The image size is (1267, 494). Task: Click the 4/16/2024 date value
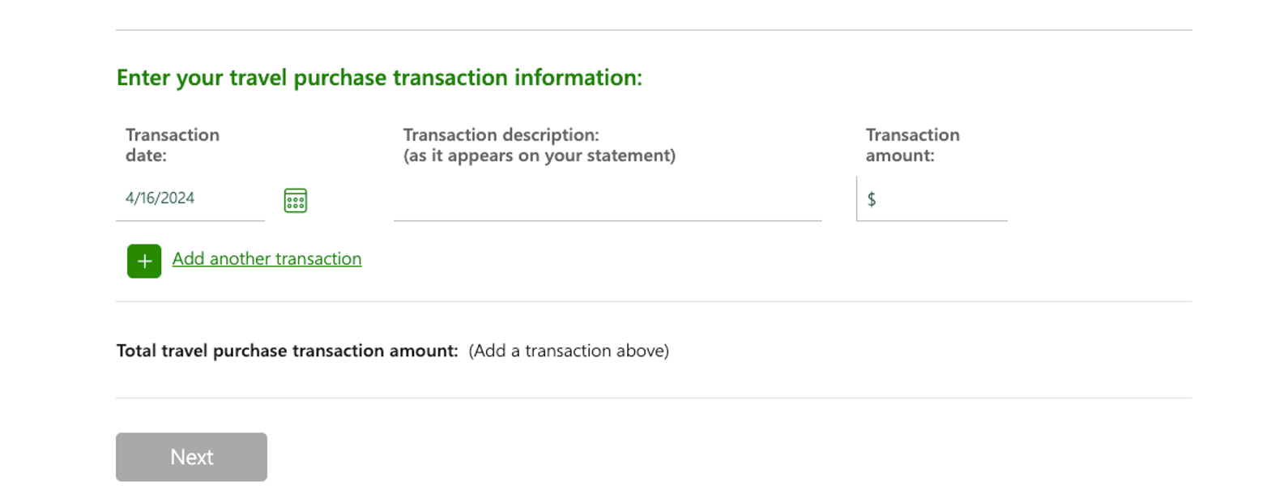coord(160,198)
